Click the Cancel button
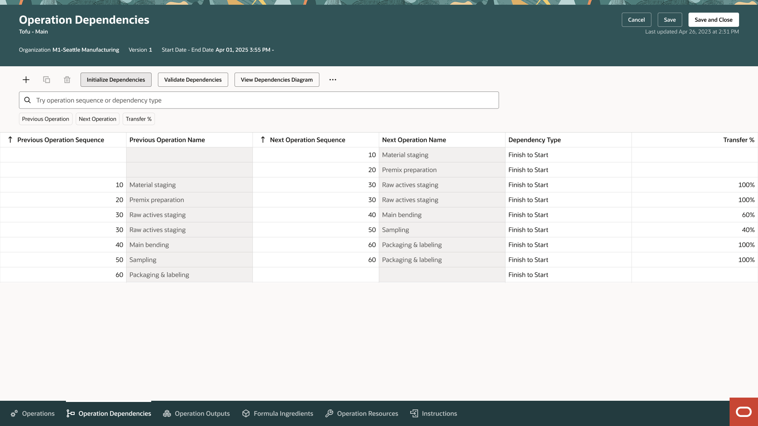Viewport: 758px width, 426px height. (x=636, y=20)
